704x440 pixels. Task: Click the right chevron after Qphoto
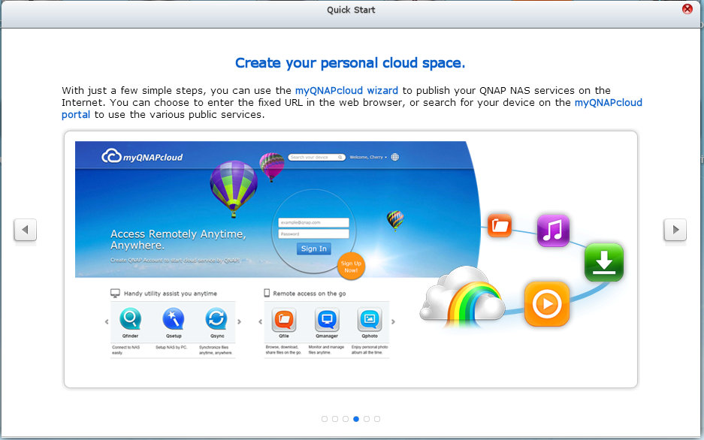click(393, 321)
